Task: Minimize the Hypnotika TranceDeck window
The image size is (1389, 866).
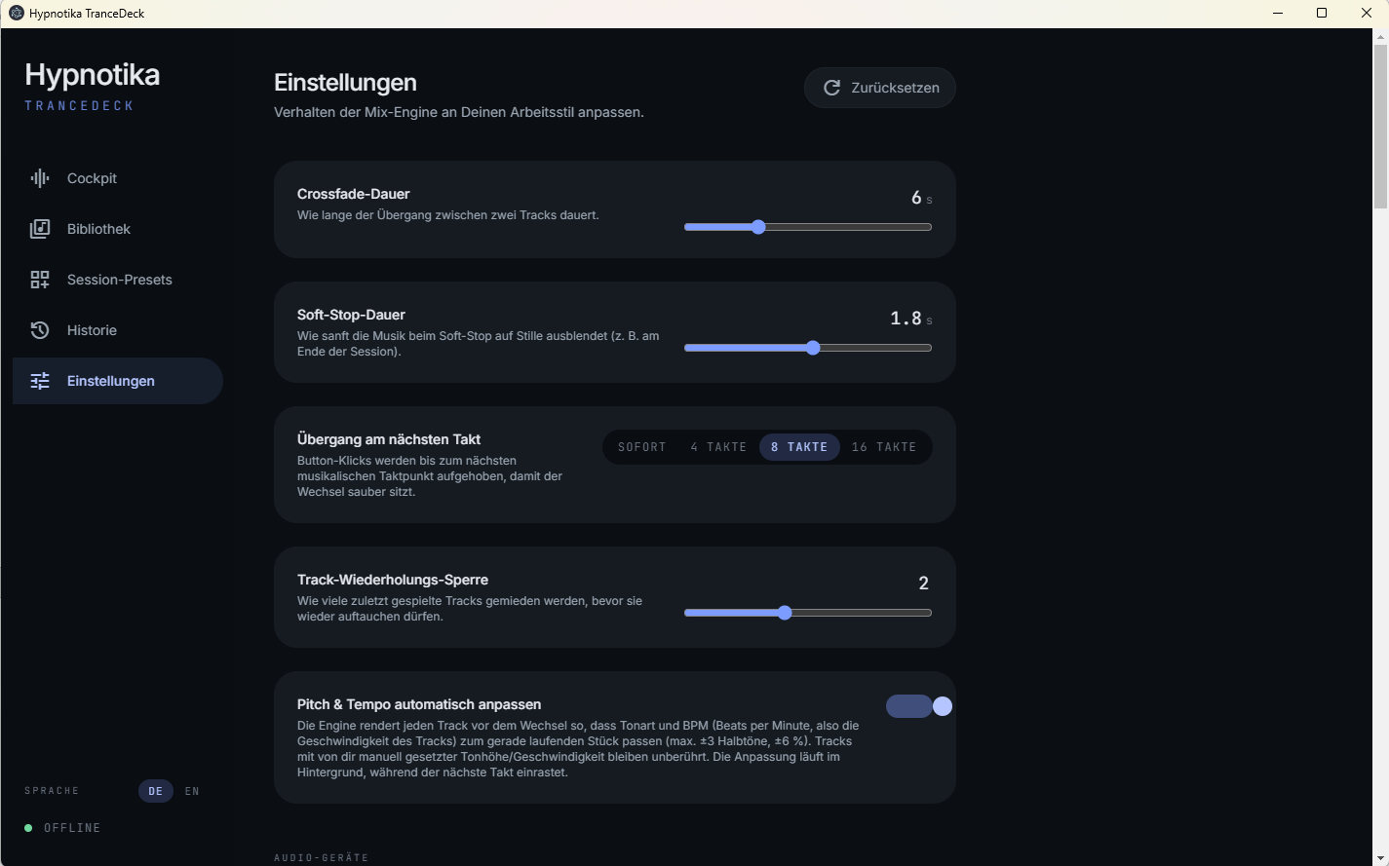Action: (x=1277, y=14)
